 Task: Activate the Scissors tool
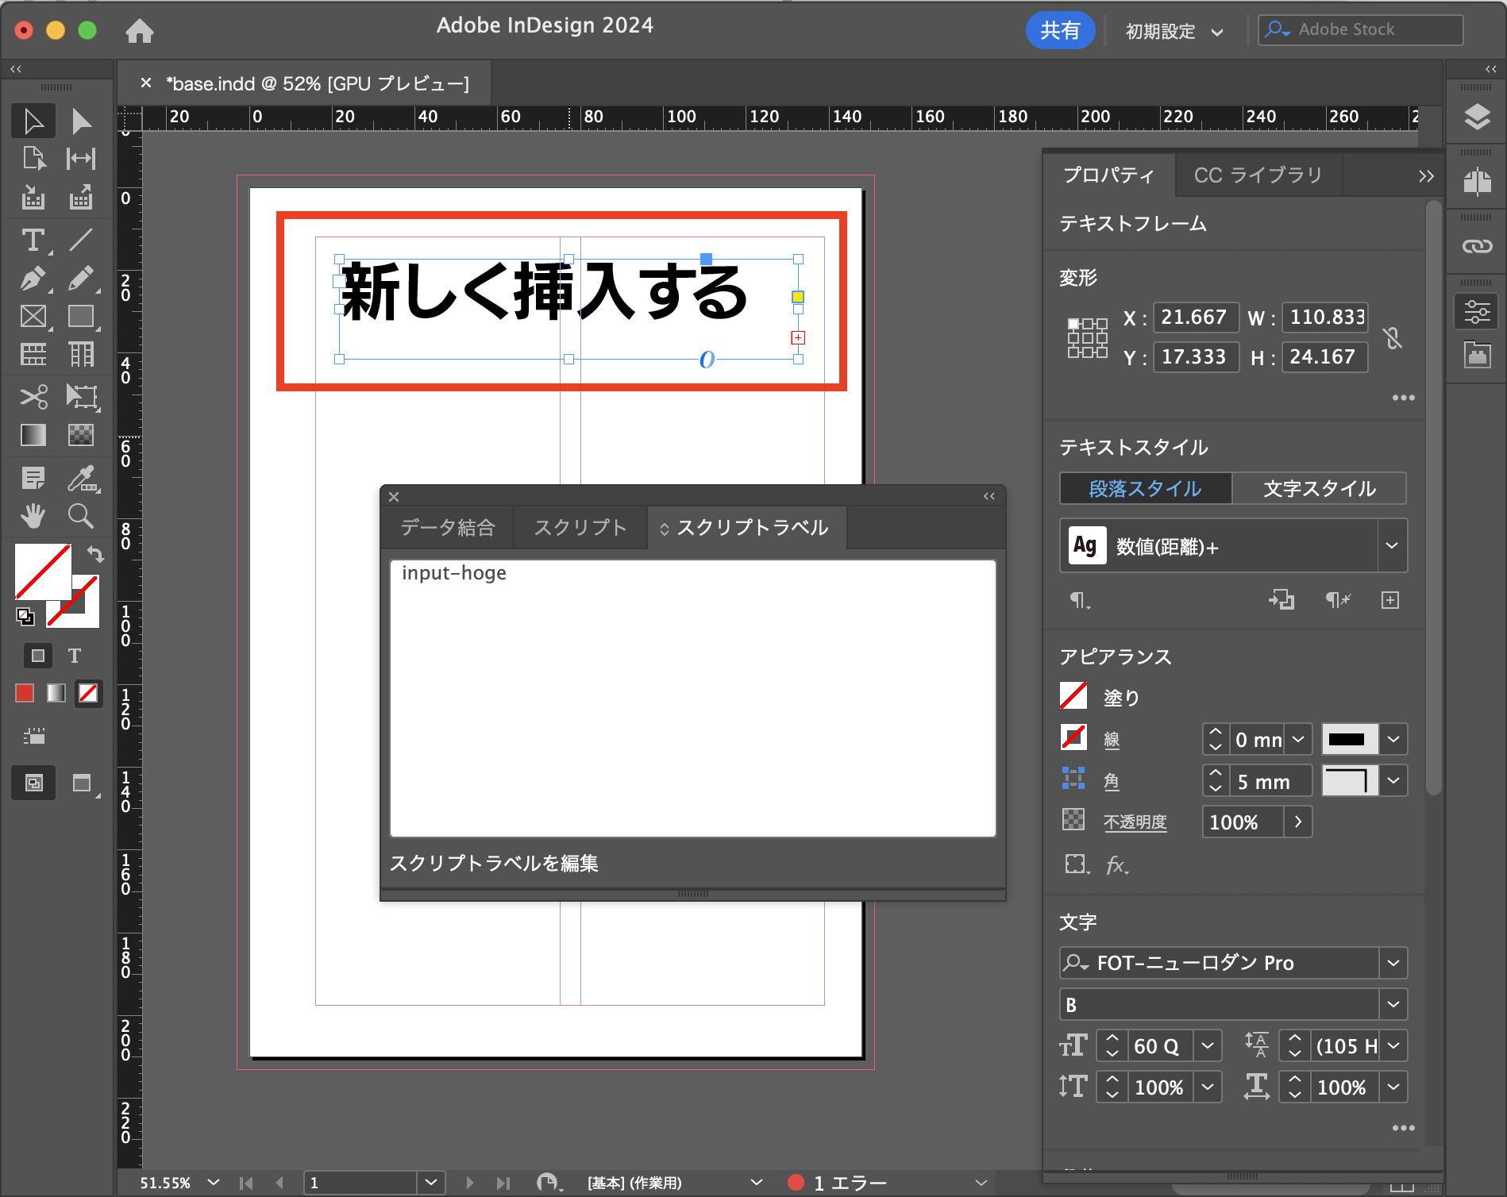click(x=33, y=396)
